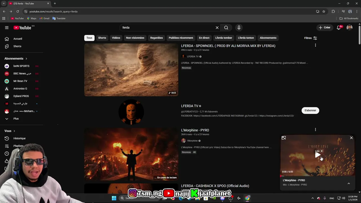This screenshot has width=361, height=203.
Task: Expand miniplayer to full watch page
Action: click(x=284, y=138)
